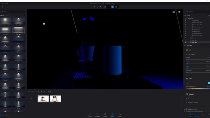The image size is (210, 118).
Task: Select the third media type icon in dock
Action: [35, 91]
